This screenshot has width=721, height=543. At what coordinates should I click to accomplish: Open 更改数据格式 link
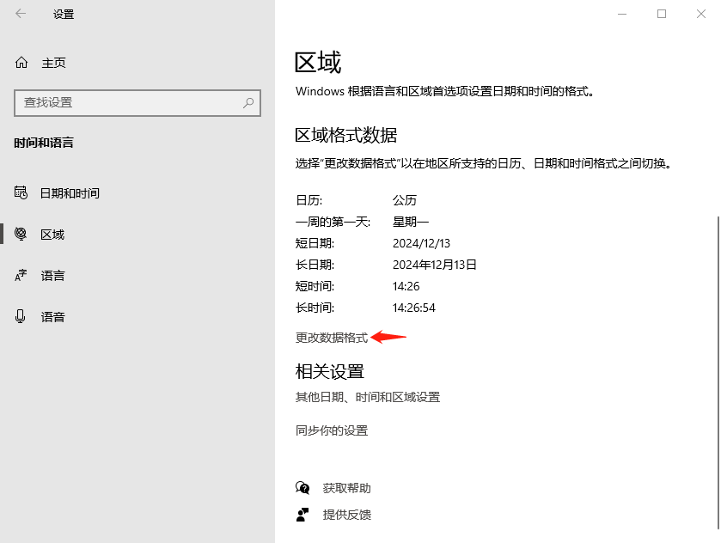click(x=329, y=338)
